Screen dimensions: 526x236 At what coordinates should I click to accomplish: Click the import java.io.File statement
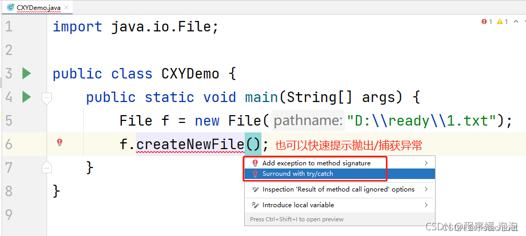pyautogui.click(x=135, y=27)
